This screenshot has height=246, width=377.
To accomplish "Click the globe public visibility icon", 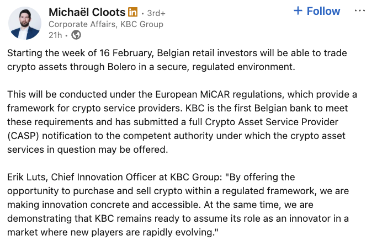I will (x=76, y=35).
